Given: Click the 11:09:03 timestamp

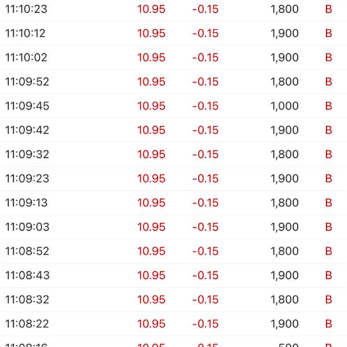Looking at the screenshot, I should click(27, 227).
